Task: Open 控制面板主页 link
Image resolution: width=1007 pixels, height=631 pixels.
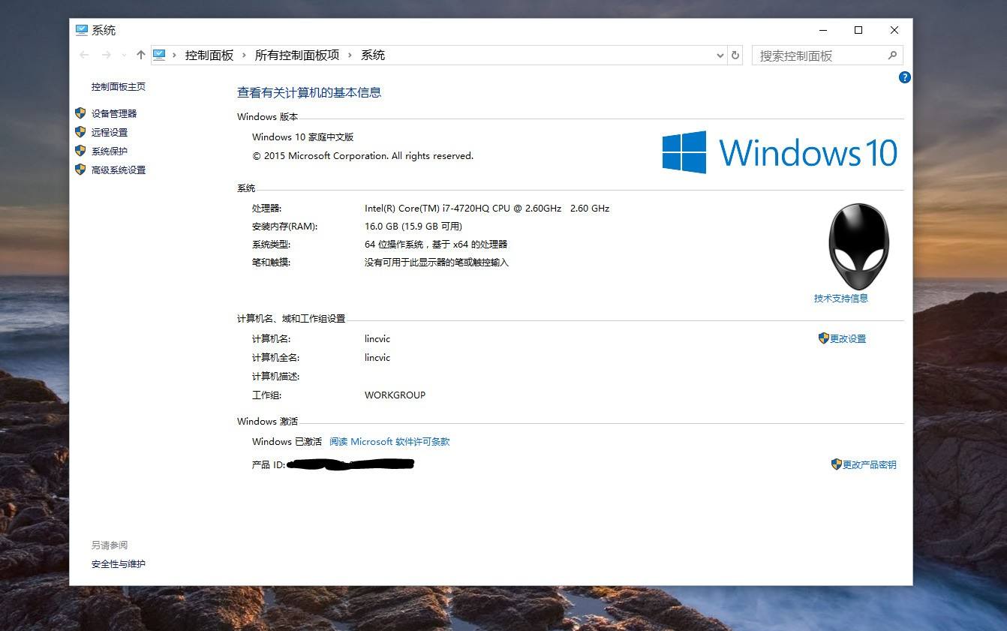Action: coord(119,87)
